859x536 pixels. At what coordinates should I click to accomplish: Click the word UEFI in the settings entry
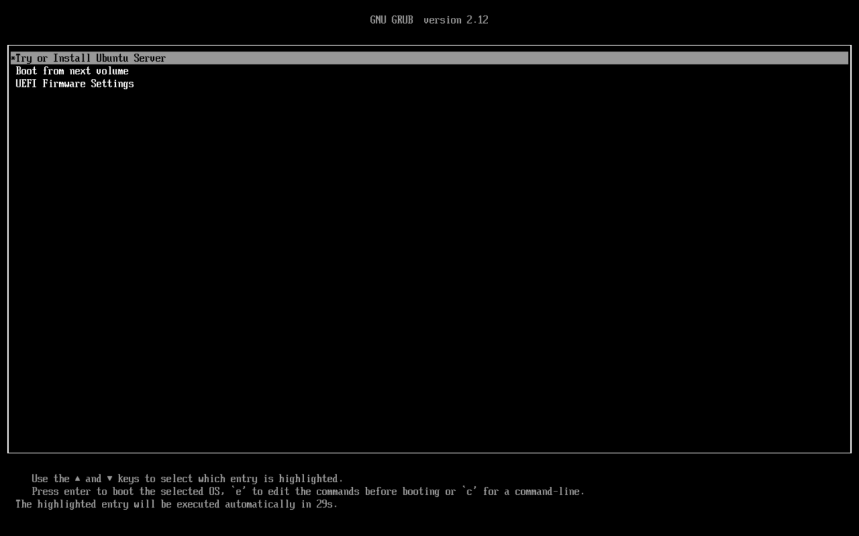tap(25, 84)
